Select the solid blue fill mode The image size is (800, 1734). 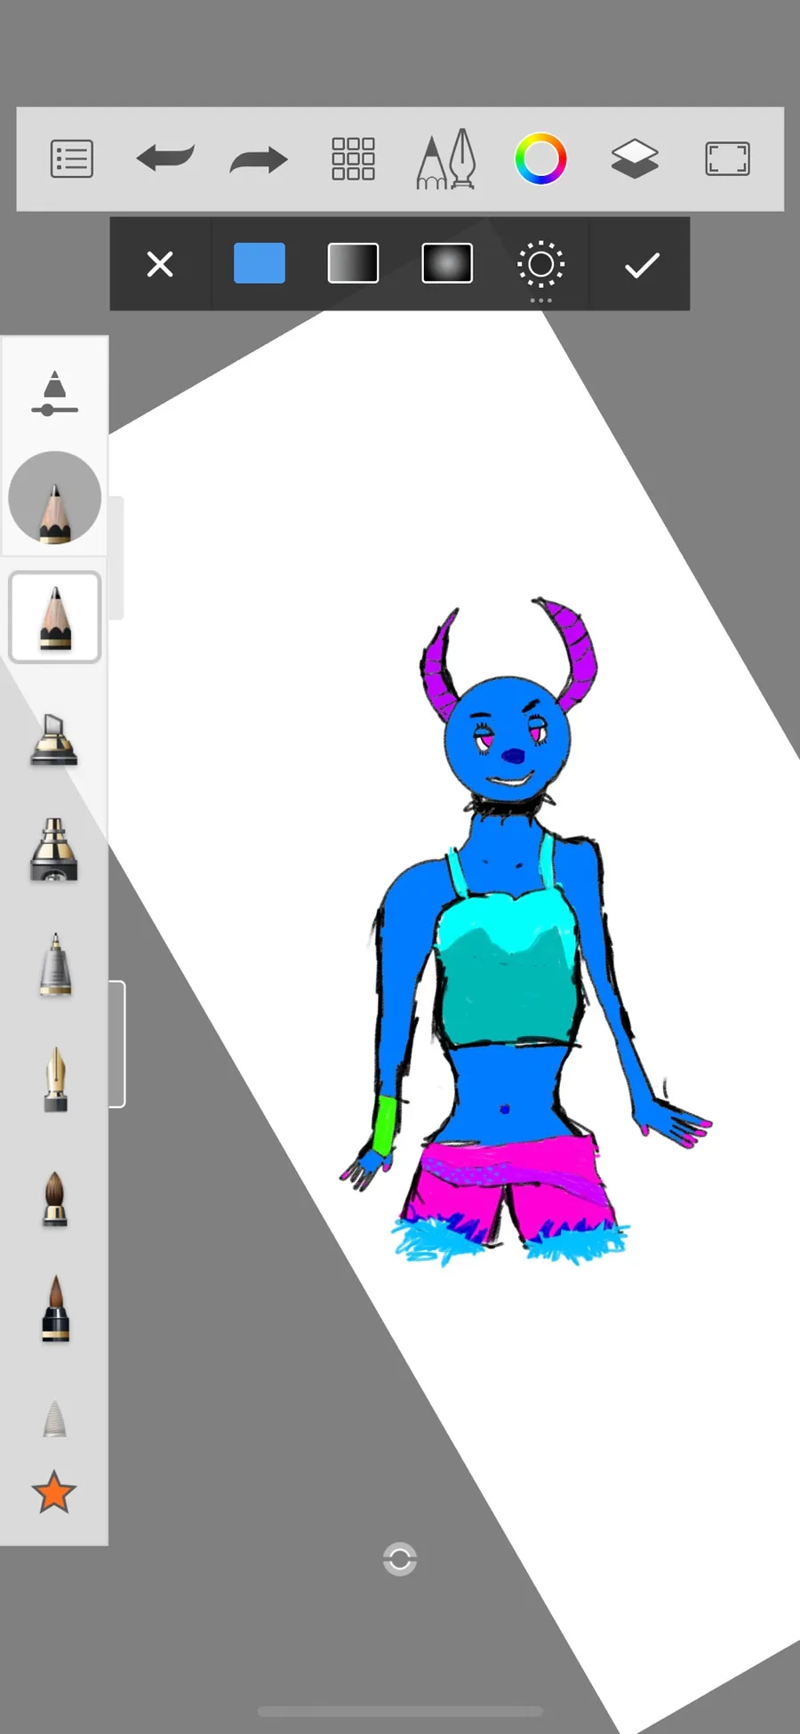pos(260,263)
